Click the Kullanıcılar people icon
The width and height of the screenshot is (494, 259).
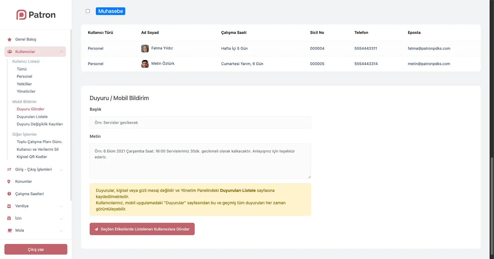pyautogui.click(x=10, y=52)
